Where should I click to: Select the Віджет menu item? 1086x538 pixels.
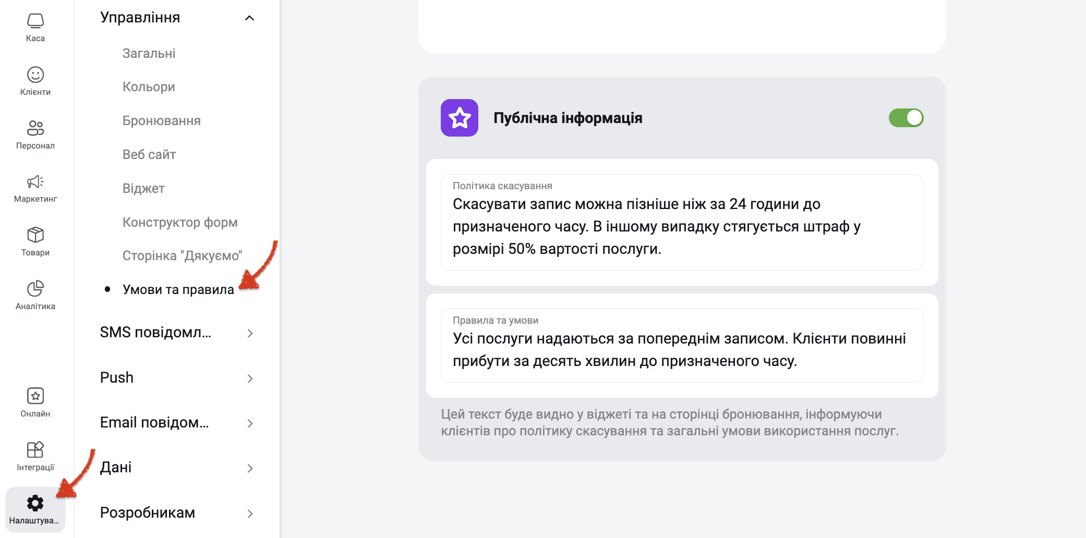tap(143, 189)
